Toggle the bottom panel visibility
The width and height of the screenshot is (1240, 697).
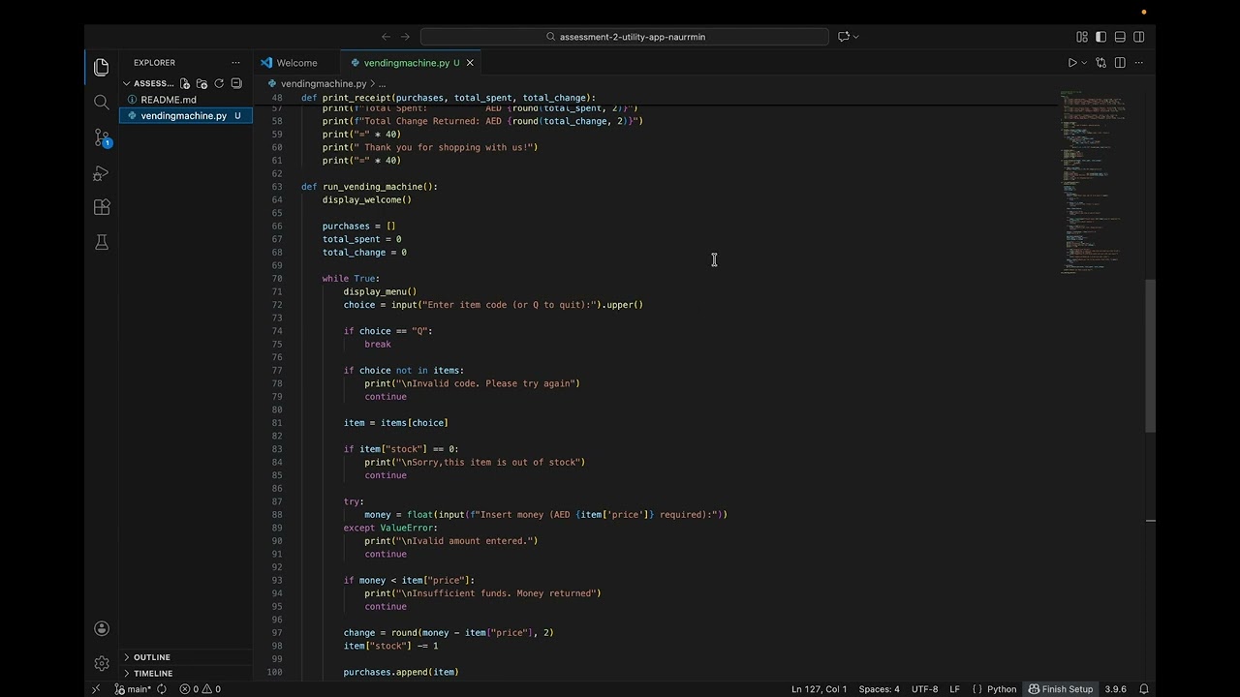[1120, 37]
